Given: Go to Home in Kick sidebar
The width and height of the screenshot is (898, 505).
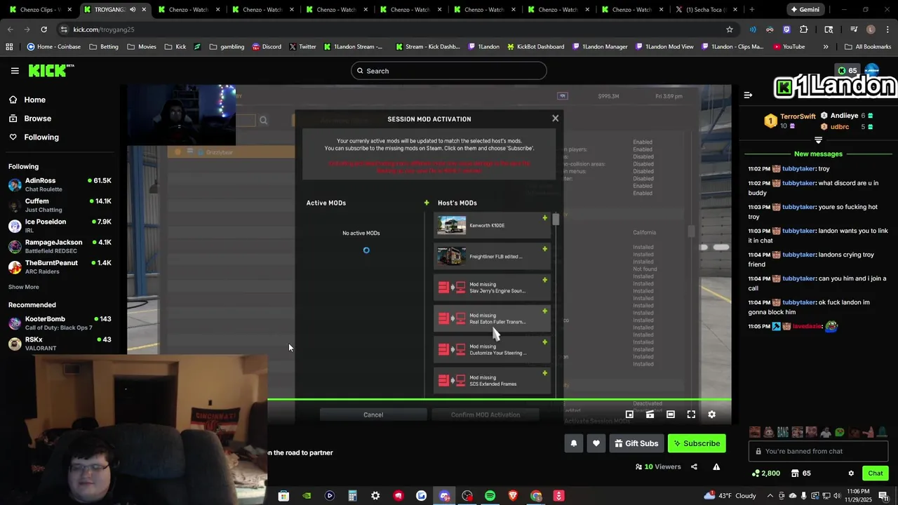Looking at the screenshot, I should pos(34,100).
